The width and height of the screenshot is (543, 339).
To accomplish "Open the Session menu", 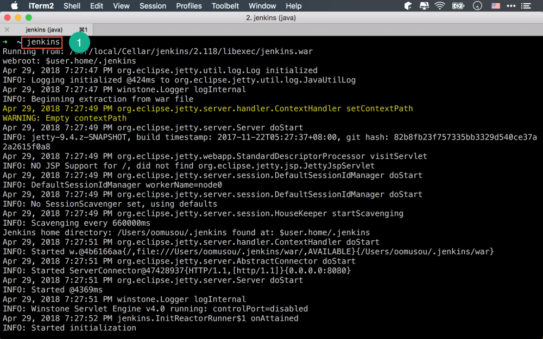I will click(x=153, y=6).
